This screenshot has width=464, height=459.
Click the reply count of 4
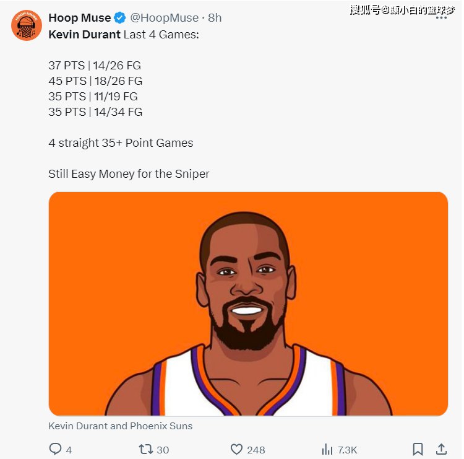click(69, 450)
